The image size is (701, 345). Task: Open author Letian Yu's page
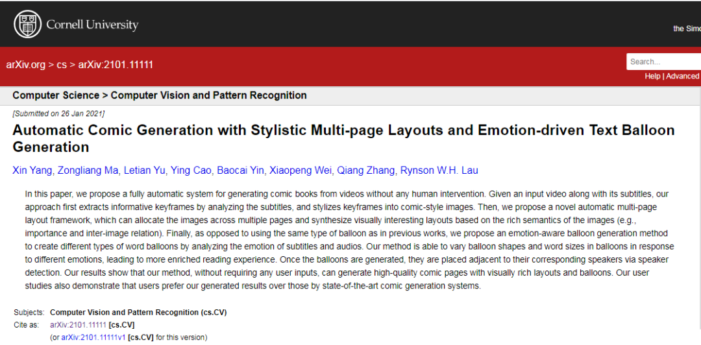point(145,171)
